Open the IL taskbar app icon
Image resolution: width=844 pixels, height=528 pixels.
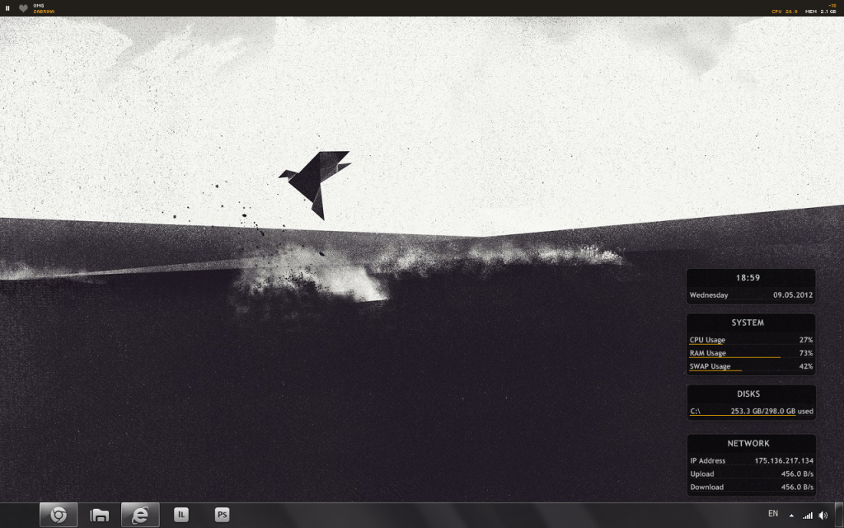tap(181, 515)
